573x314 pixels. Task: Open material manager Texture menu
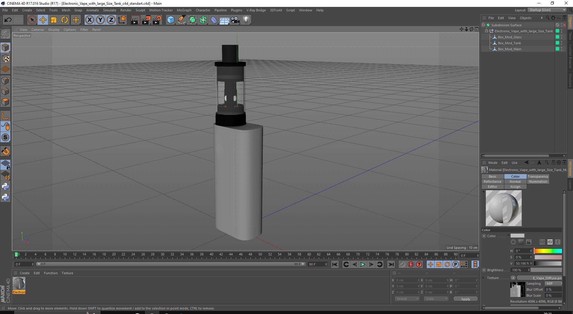[67, 273]
